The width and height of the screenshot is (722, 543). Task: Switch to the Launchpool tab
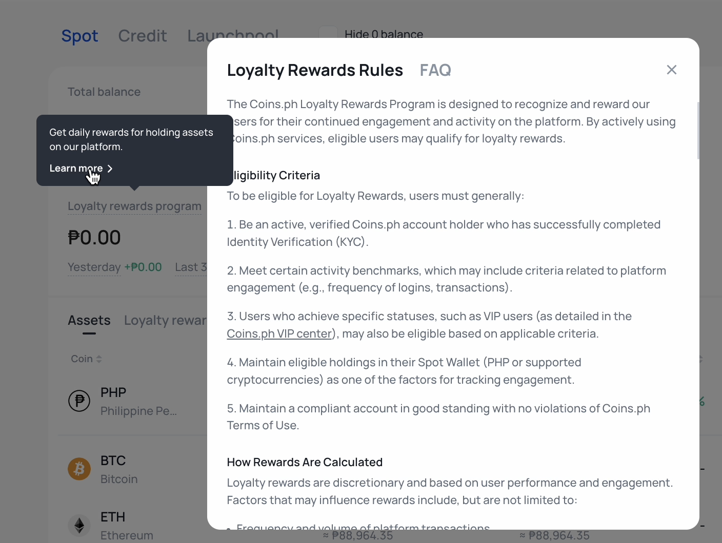pos(233,35)
